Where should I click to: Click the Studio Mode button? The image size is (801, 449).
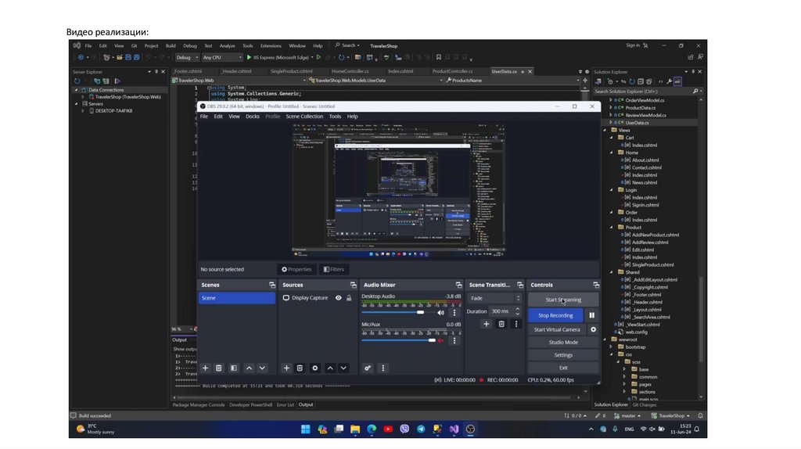coord(563,342)
